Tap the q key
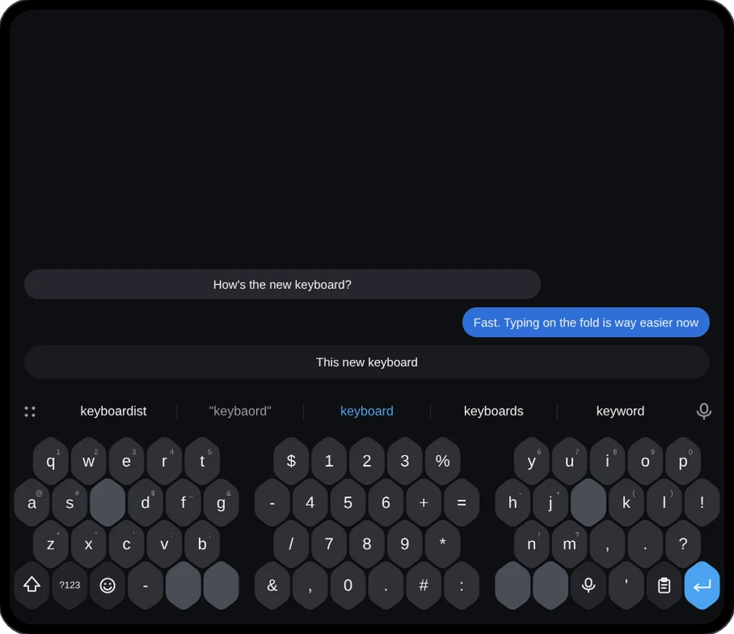Viewport: 734px width, 634px height. point(51,461)
